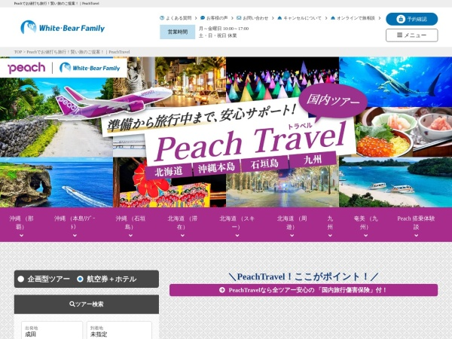Open キャンセルについて link
Image resolution: width=452 pixels, height=339 pixels.
point(302,18)
